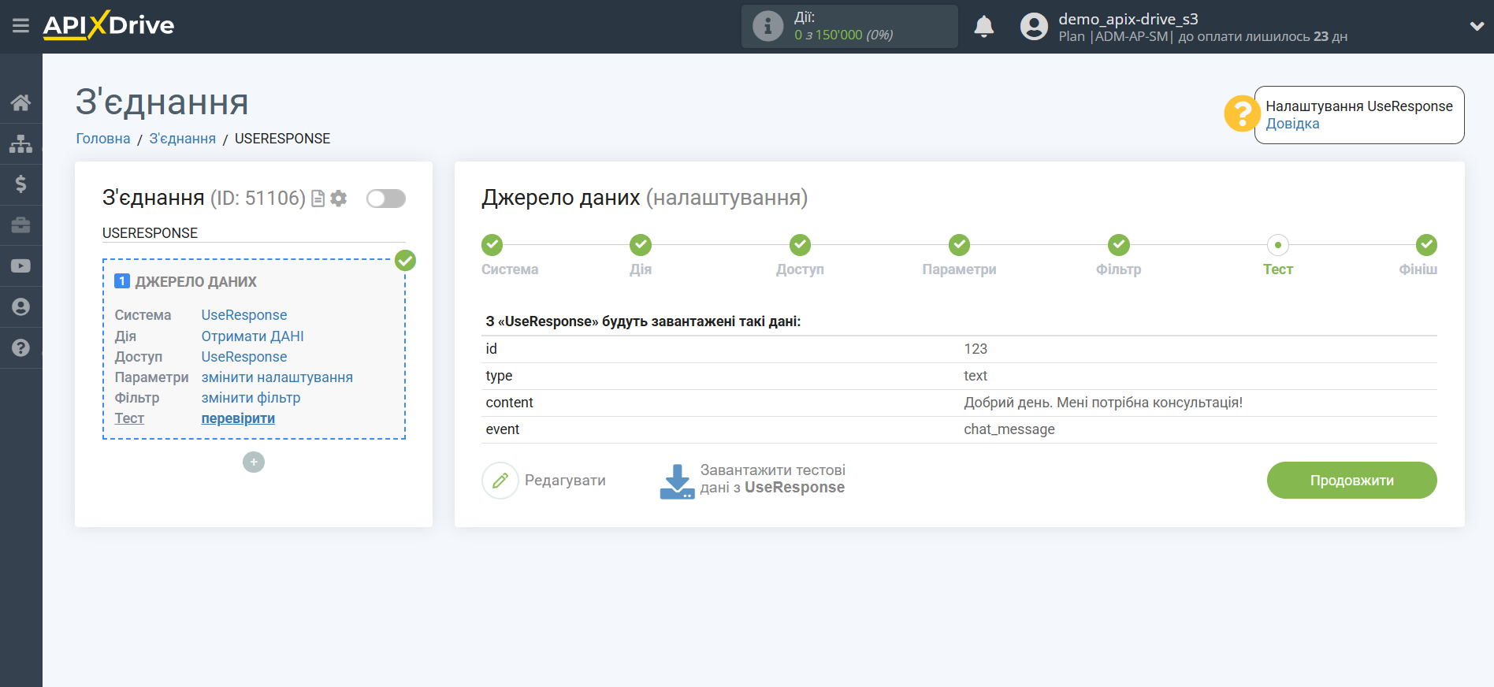Click the ДЖЕРЕЛО ДАНИХ block header
Screen dimensions: 1494x687
point(195,282)
